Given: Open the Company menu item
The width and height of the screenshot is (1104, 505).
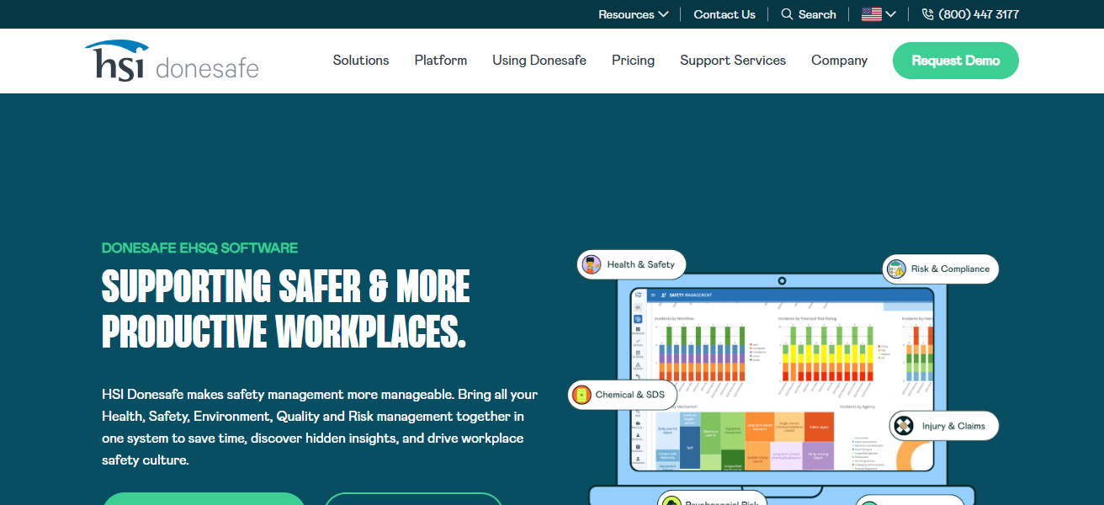Looking at the screenshot, I should [839, 61].
